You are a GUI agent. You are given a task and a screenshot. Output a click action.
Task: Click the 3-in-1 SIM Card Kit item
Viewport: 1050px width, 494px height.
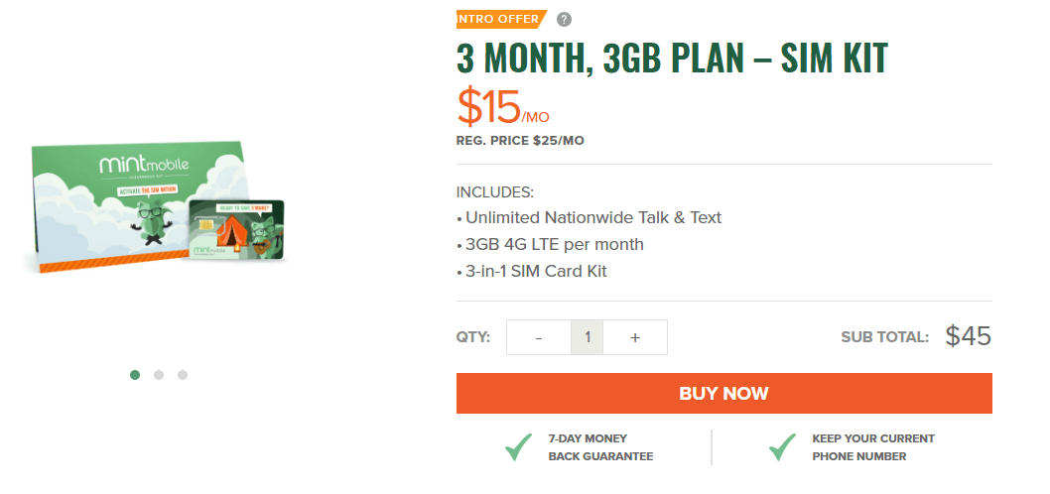coord(532,272)
